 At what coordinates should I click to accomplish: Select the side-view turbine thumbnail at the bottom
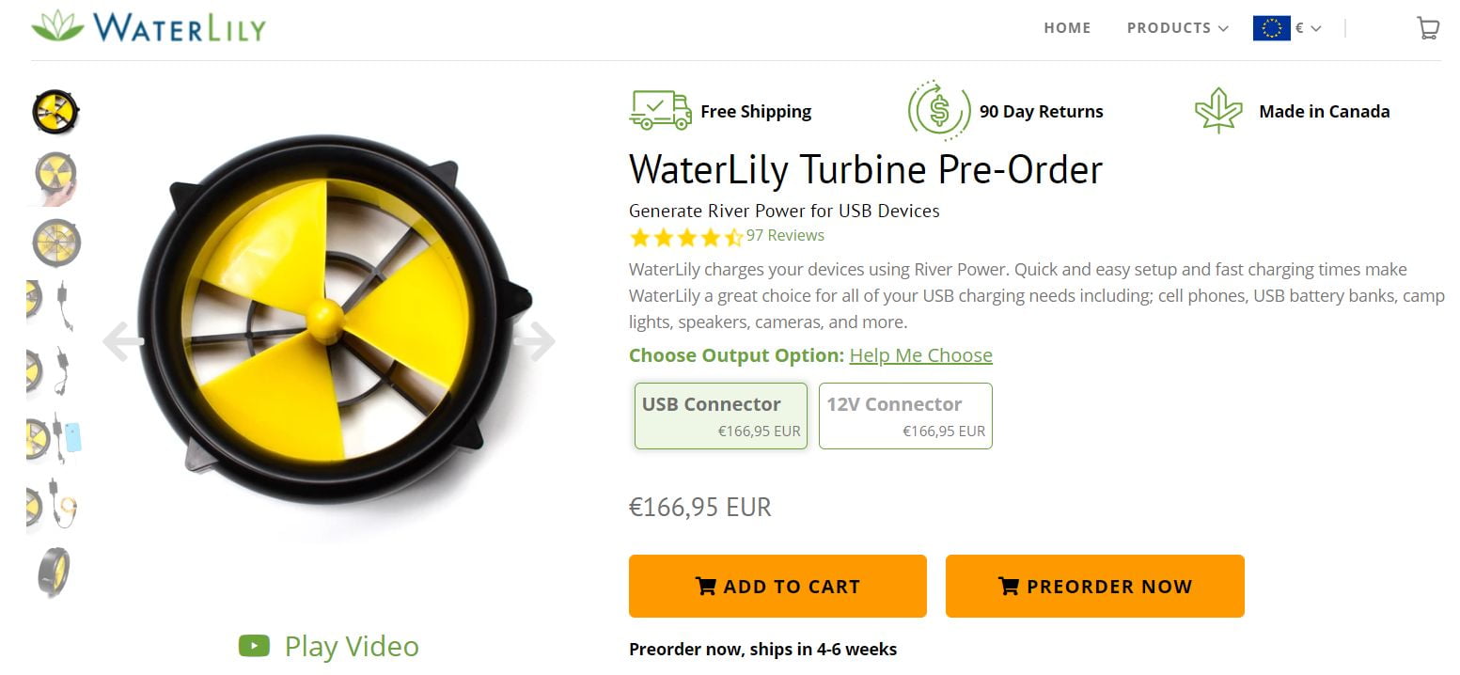pos(55,572)
